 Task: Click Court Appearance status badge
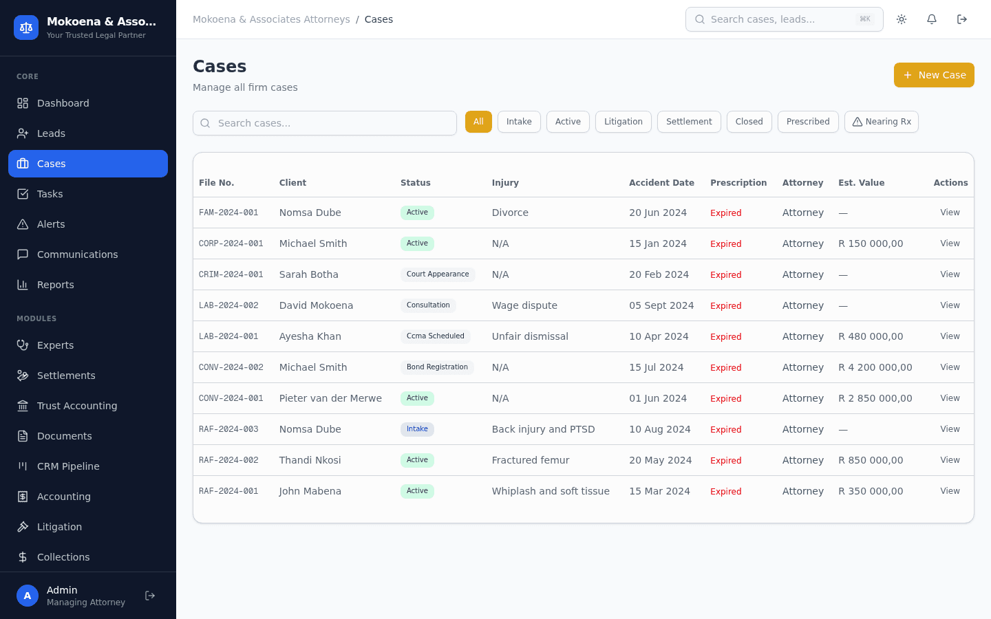[438, 274]
